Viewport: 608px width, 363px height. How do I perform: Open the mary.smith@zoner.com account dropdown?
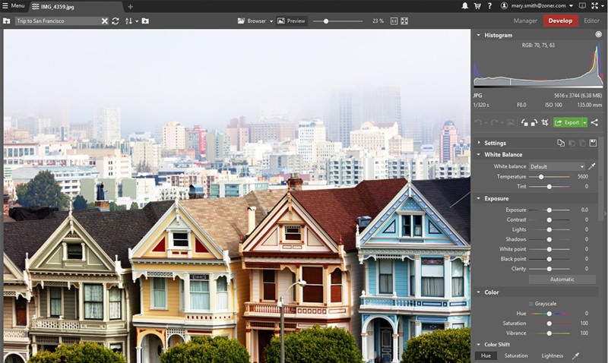[542, 6]
